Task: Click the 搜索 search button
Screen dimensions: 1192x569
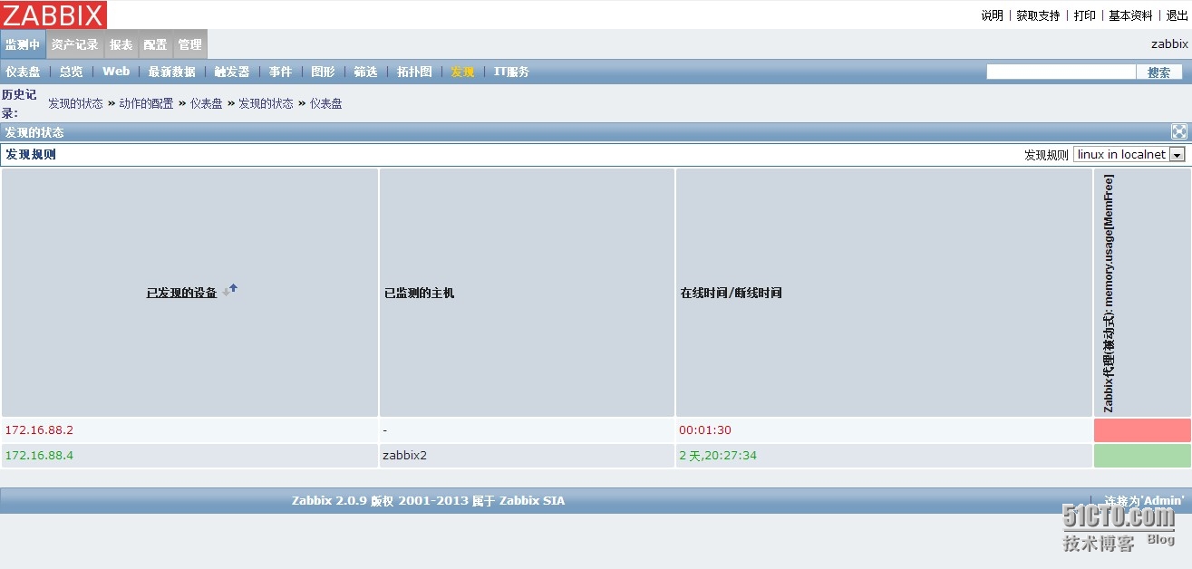Action: (x=1159, y=72)
